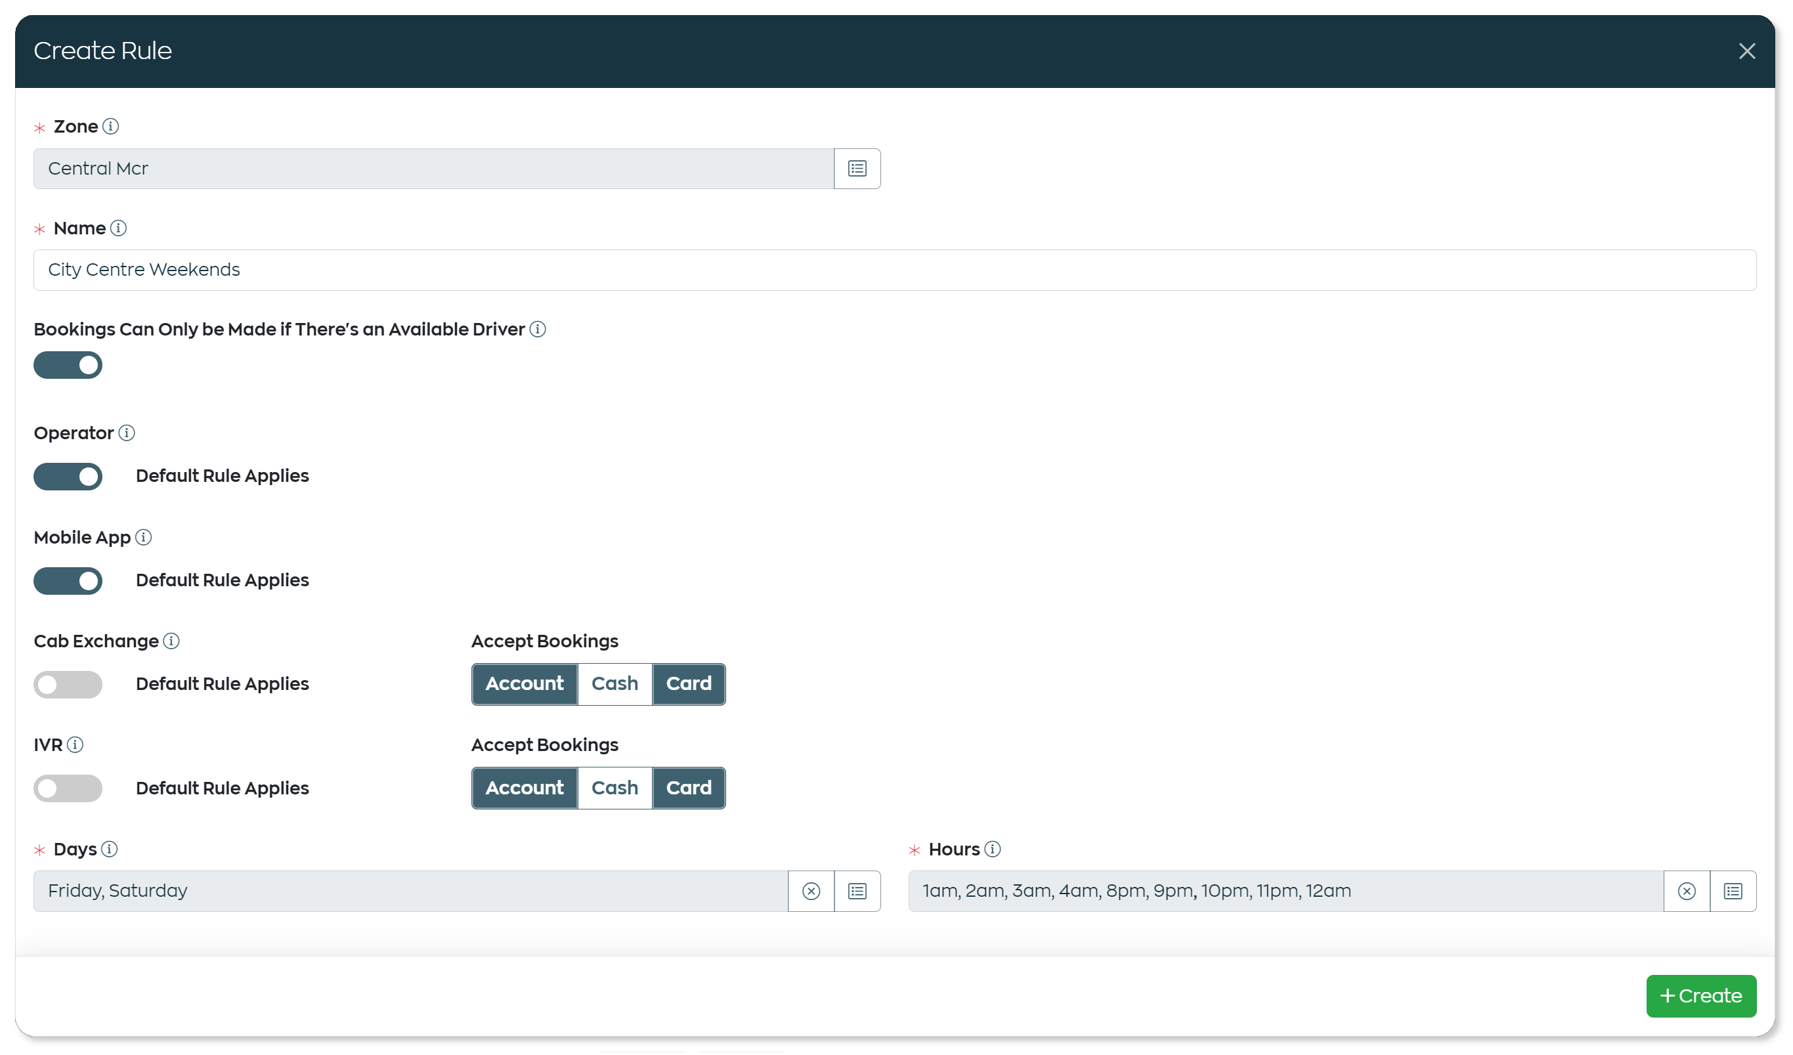Clear the Hours field using its clear icon
1793x1055 pixels.
pyautogui.click(x=1687, y=891)
